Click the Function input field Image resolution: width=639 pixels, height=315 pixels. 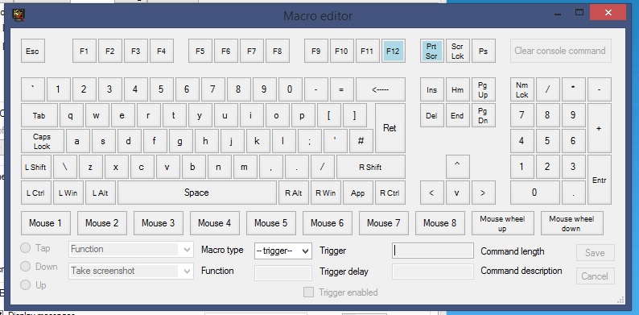[x=283, y=272]
